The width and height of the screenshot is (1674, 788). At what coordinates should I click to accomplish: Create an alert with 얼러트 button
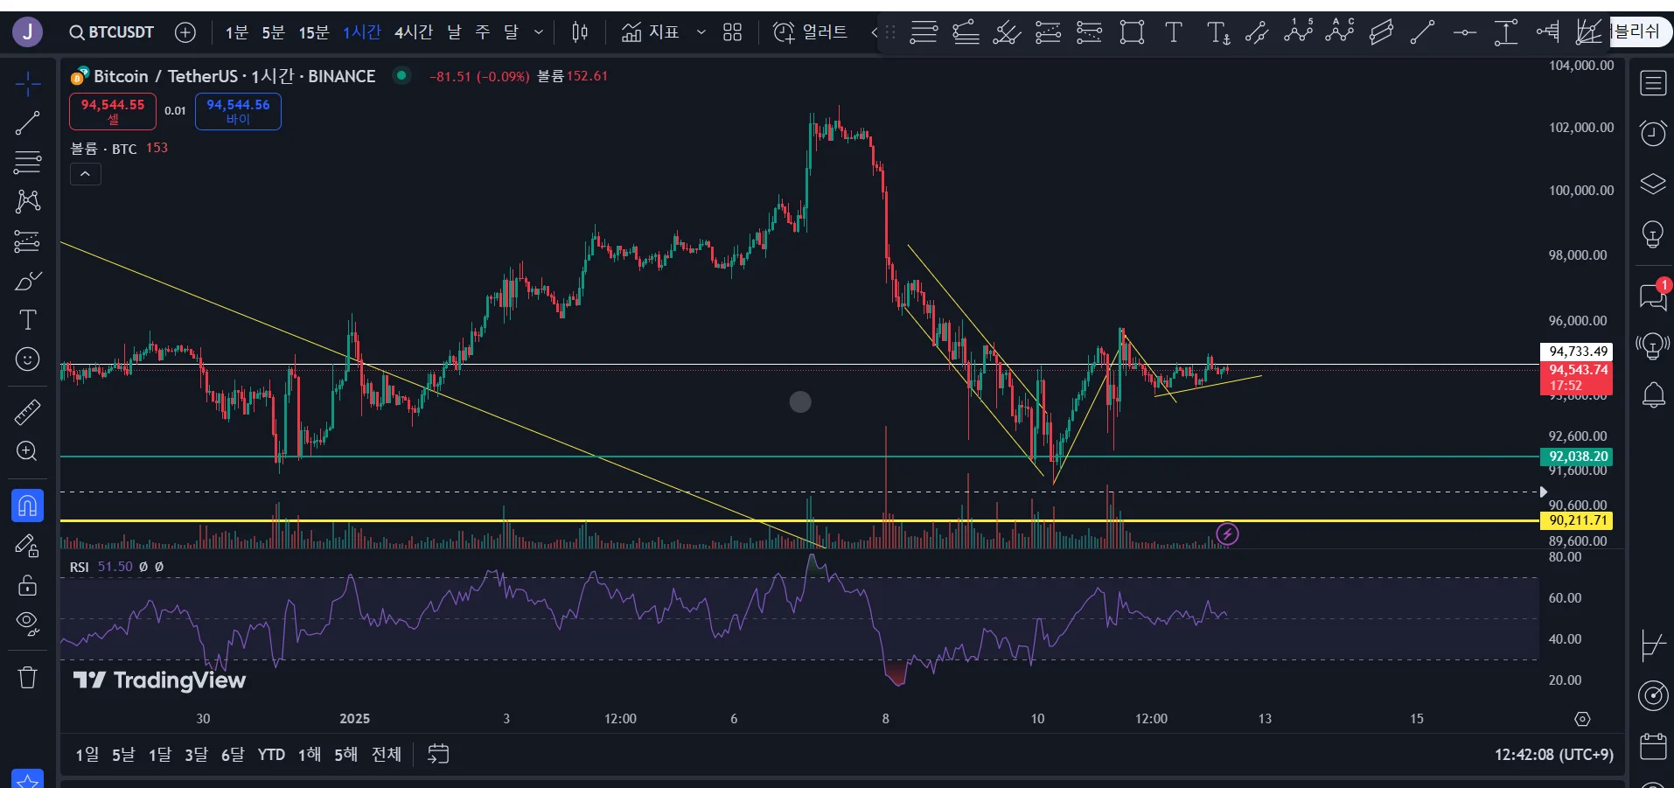tap(811, 32)
